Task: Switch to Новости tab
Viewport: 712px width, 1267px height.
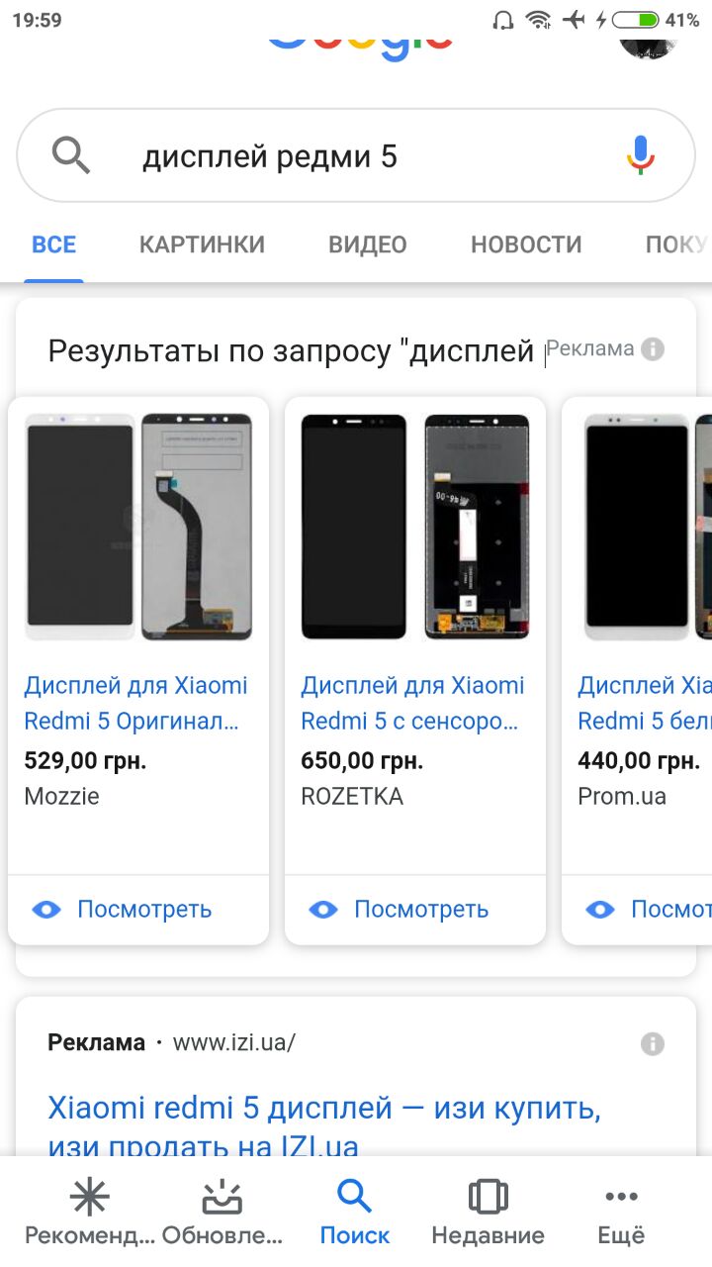Action: pyautogui.click(x=526, y=244)
